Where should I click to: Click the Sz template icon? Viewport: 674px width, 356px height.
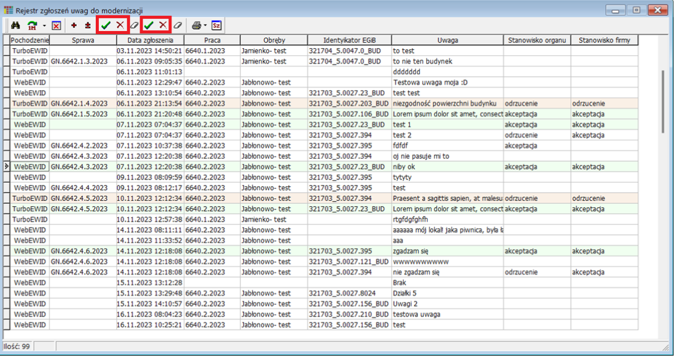217,26
